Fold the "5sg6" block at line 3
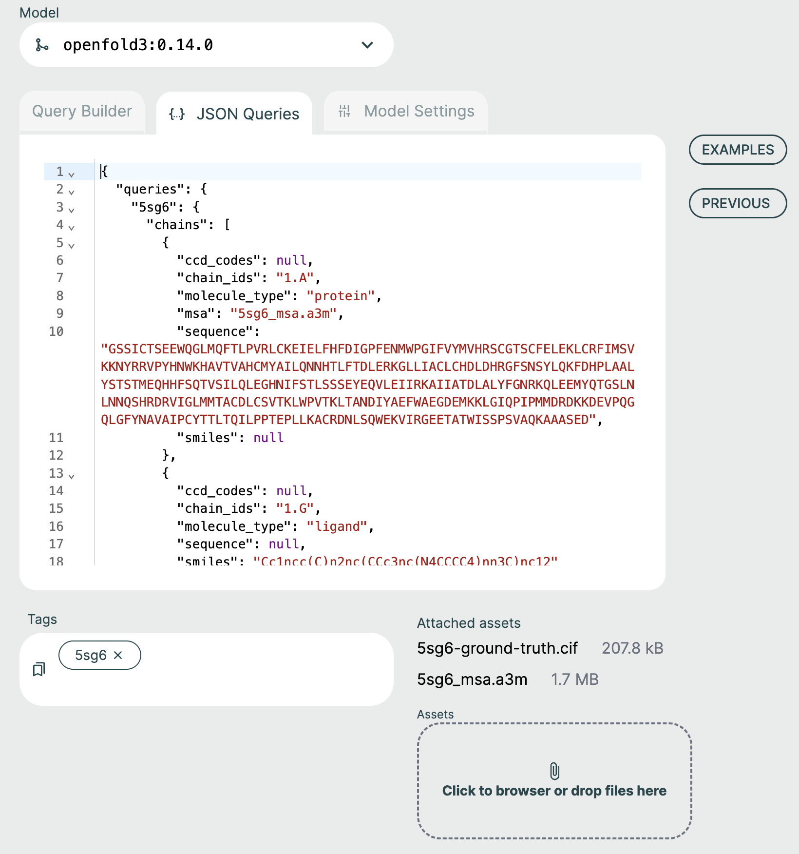Image resolution: width=799 pixels, height=854 pixels. (x=72, y=210)
